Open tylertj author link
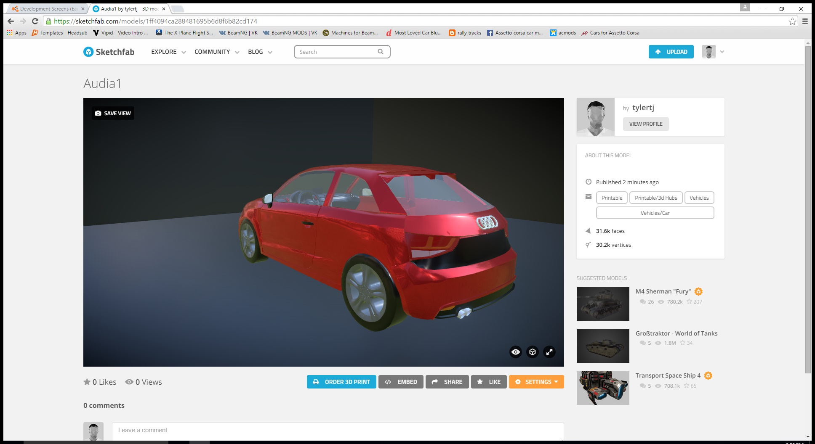Viewport: 815px width, 444px height. (x=643, y=108)
